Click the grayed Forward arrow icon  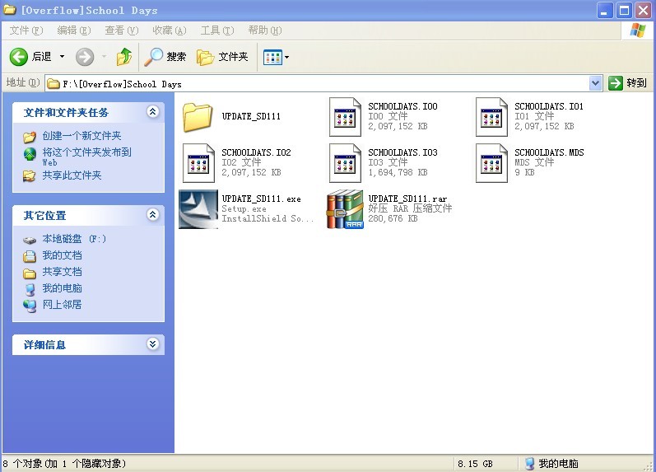[x=85, y=57]
